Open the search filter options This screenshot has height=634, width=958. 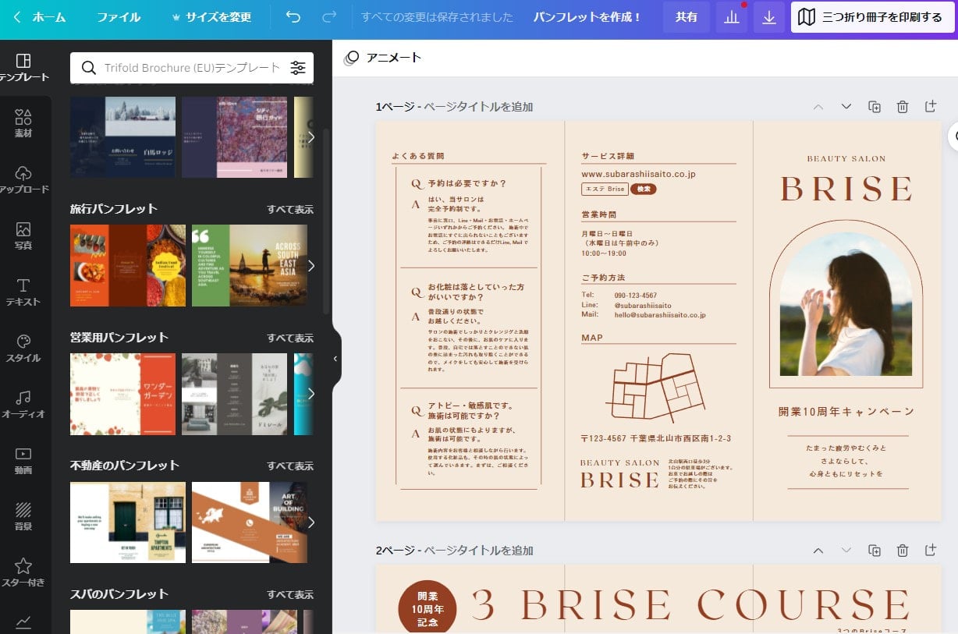click(x=298, y=67)
